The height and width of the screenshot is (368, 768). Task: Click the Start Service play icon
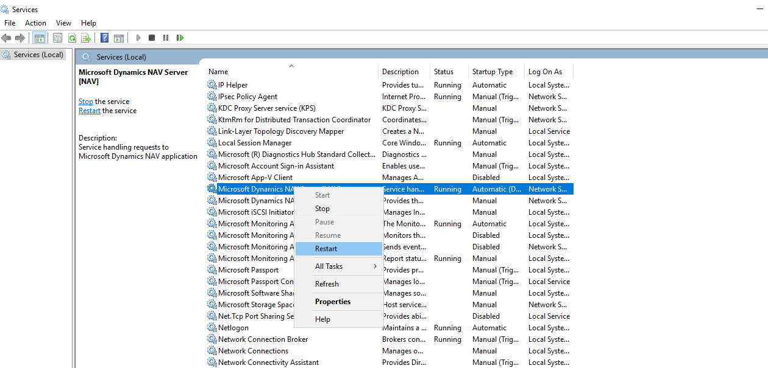point(138,38)
